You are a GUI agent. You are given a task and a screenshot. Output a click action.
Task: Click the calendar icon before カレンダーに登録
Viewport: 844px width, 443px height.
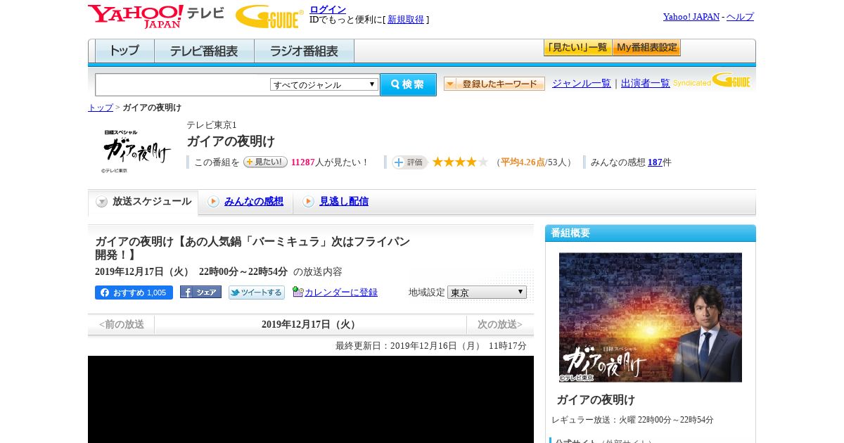tap(298, 292)
